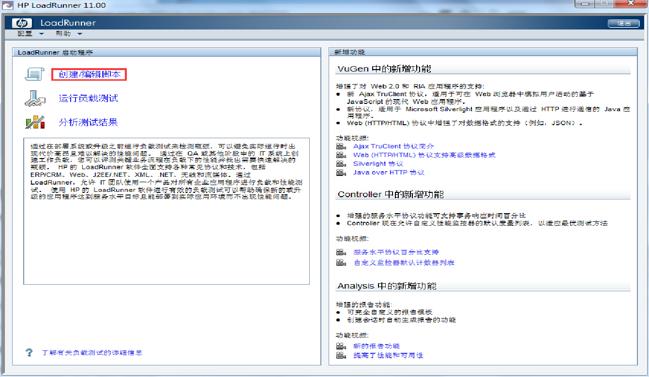Viewport: 649px width, 377px height.
Task: Click the video icon beside 自定义监控器默认计数器列表
Action: pos(342,263)
